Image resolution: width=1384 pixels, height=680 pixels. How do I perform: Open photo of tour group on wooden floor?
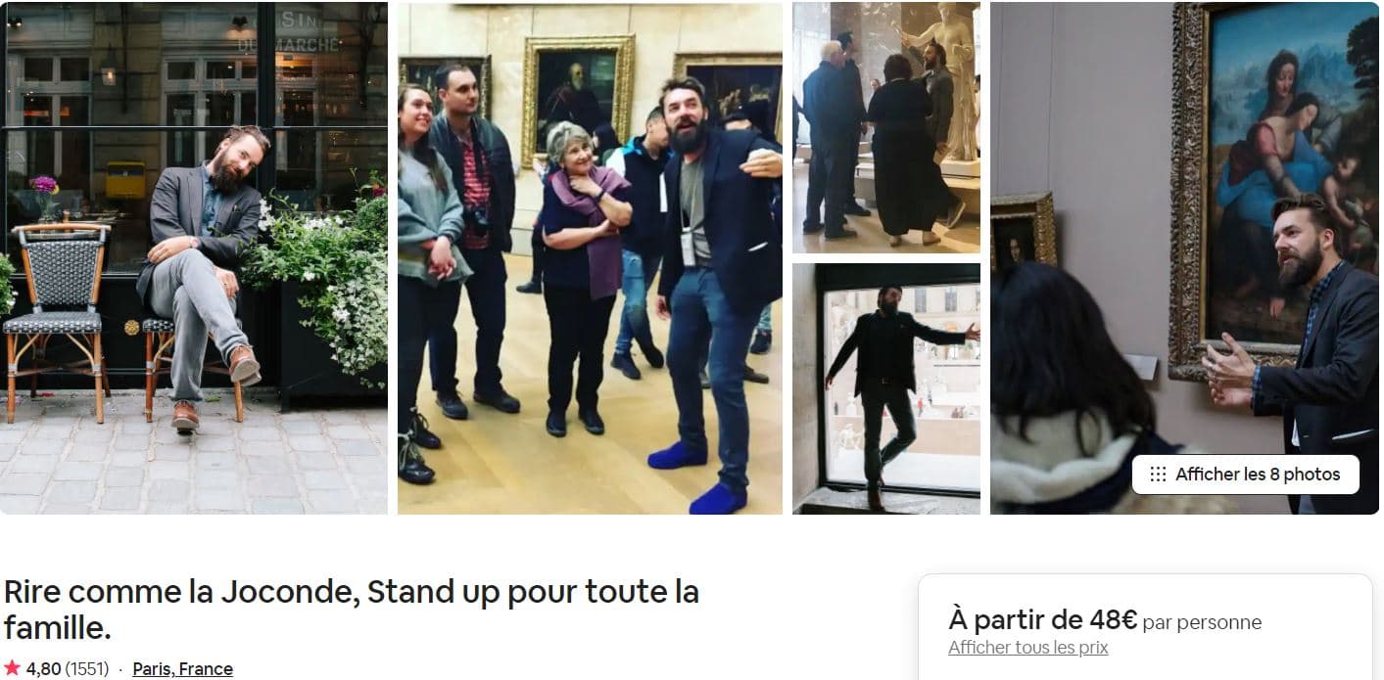point(590,257)
